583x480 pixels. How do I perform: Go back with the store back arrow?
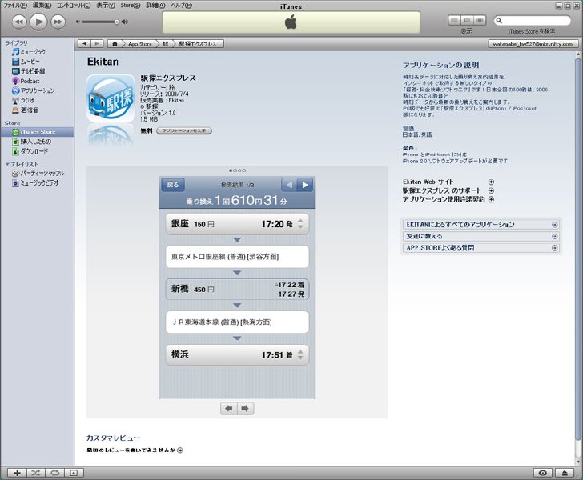(84, 44)
